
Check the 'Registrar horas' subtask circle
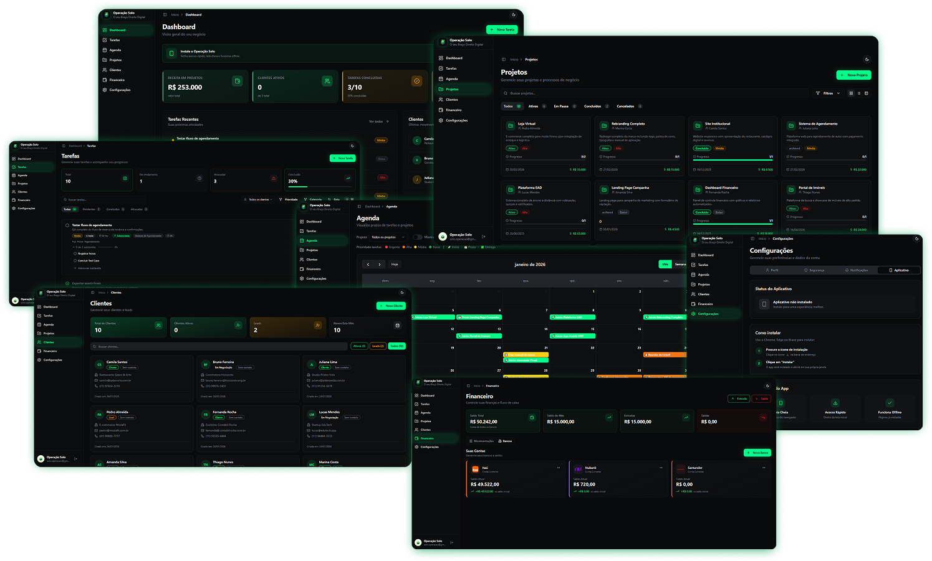tap(75, 253)
